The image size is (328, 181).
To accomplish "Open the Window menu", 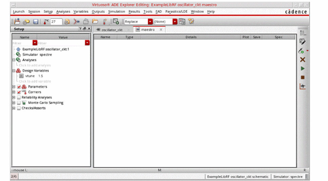I will (197, 12).
